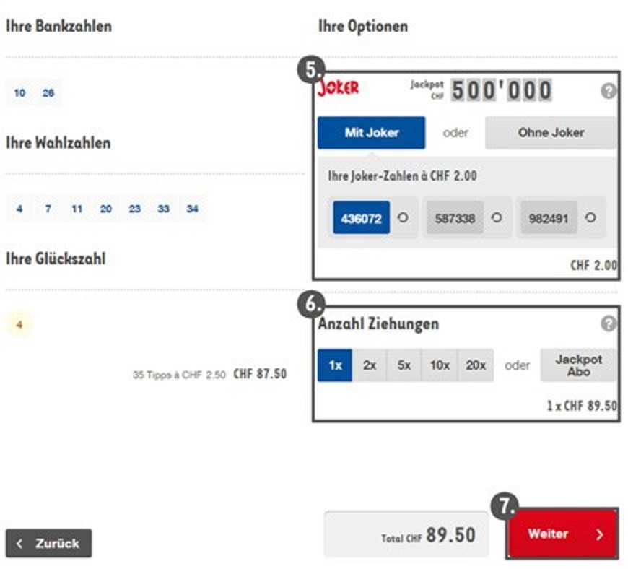Open the Joker help question mark

coord(609,92)
